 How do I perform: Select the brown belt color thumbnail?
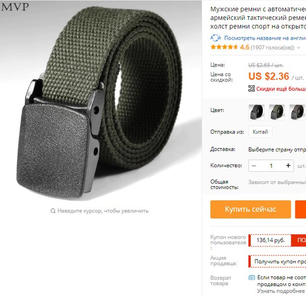(x=297, y=113)
